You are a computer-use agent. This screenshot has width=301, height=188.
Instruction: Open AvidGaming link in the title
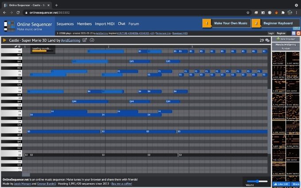coord(70,40)
